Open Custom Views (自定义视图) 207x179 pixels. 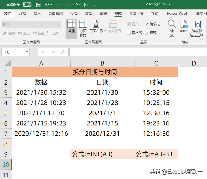coord(113,26)
